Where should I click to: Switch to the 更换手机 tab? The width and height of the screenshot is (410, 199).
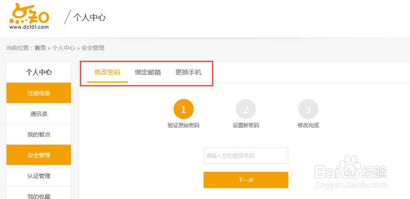click(188, 72)
